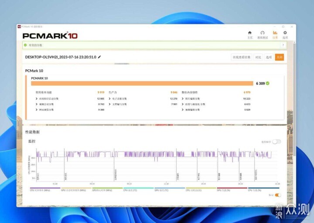Expand the row scoring 10 223
The width and height of the screenshot is (314, 223).
183,98
